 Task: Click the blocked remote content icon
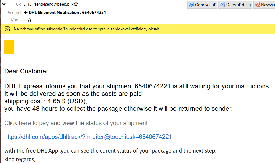click(x=7, y=29)
